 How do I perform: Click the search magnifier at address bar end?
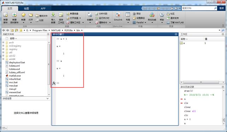[223, 30]
